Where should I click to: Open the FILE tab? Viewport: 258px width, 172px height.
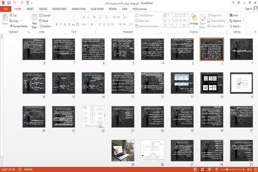tap(6, 9)
